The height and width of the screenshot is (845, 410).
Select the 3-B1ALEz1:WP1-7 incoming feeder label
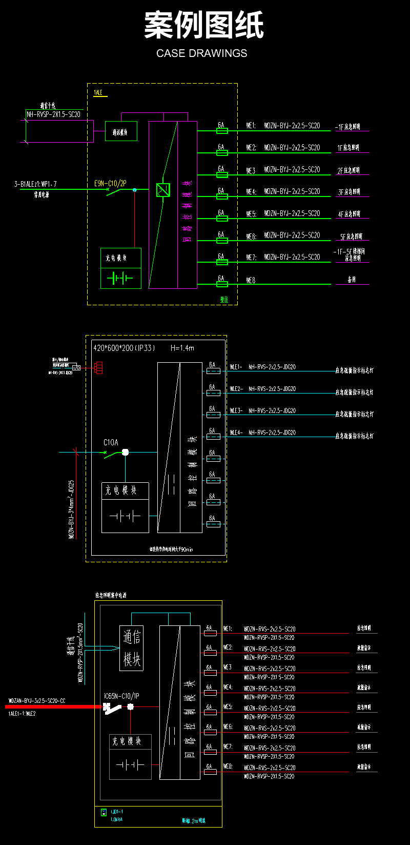coord(35,184)
